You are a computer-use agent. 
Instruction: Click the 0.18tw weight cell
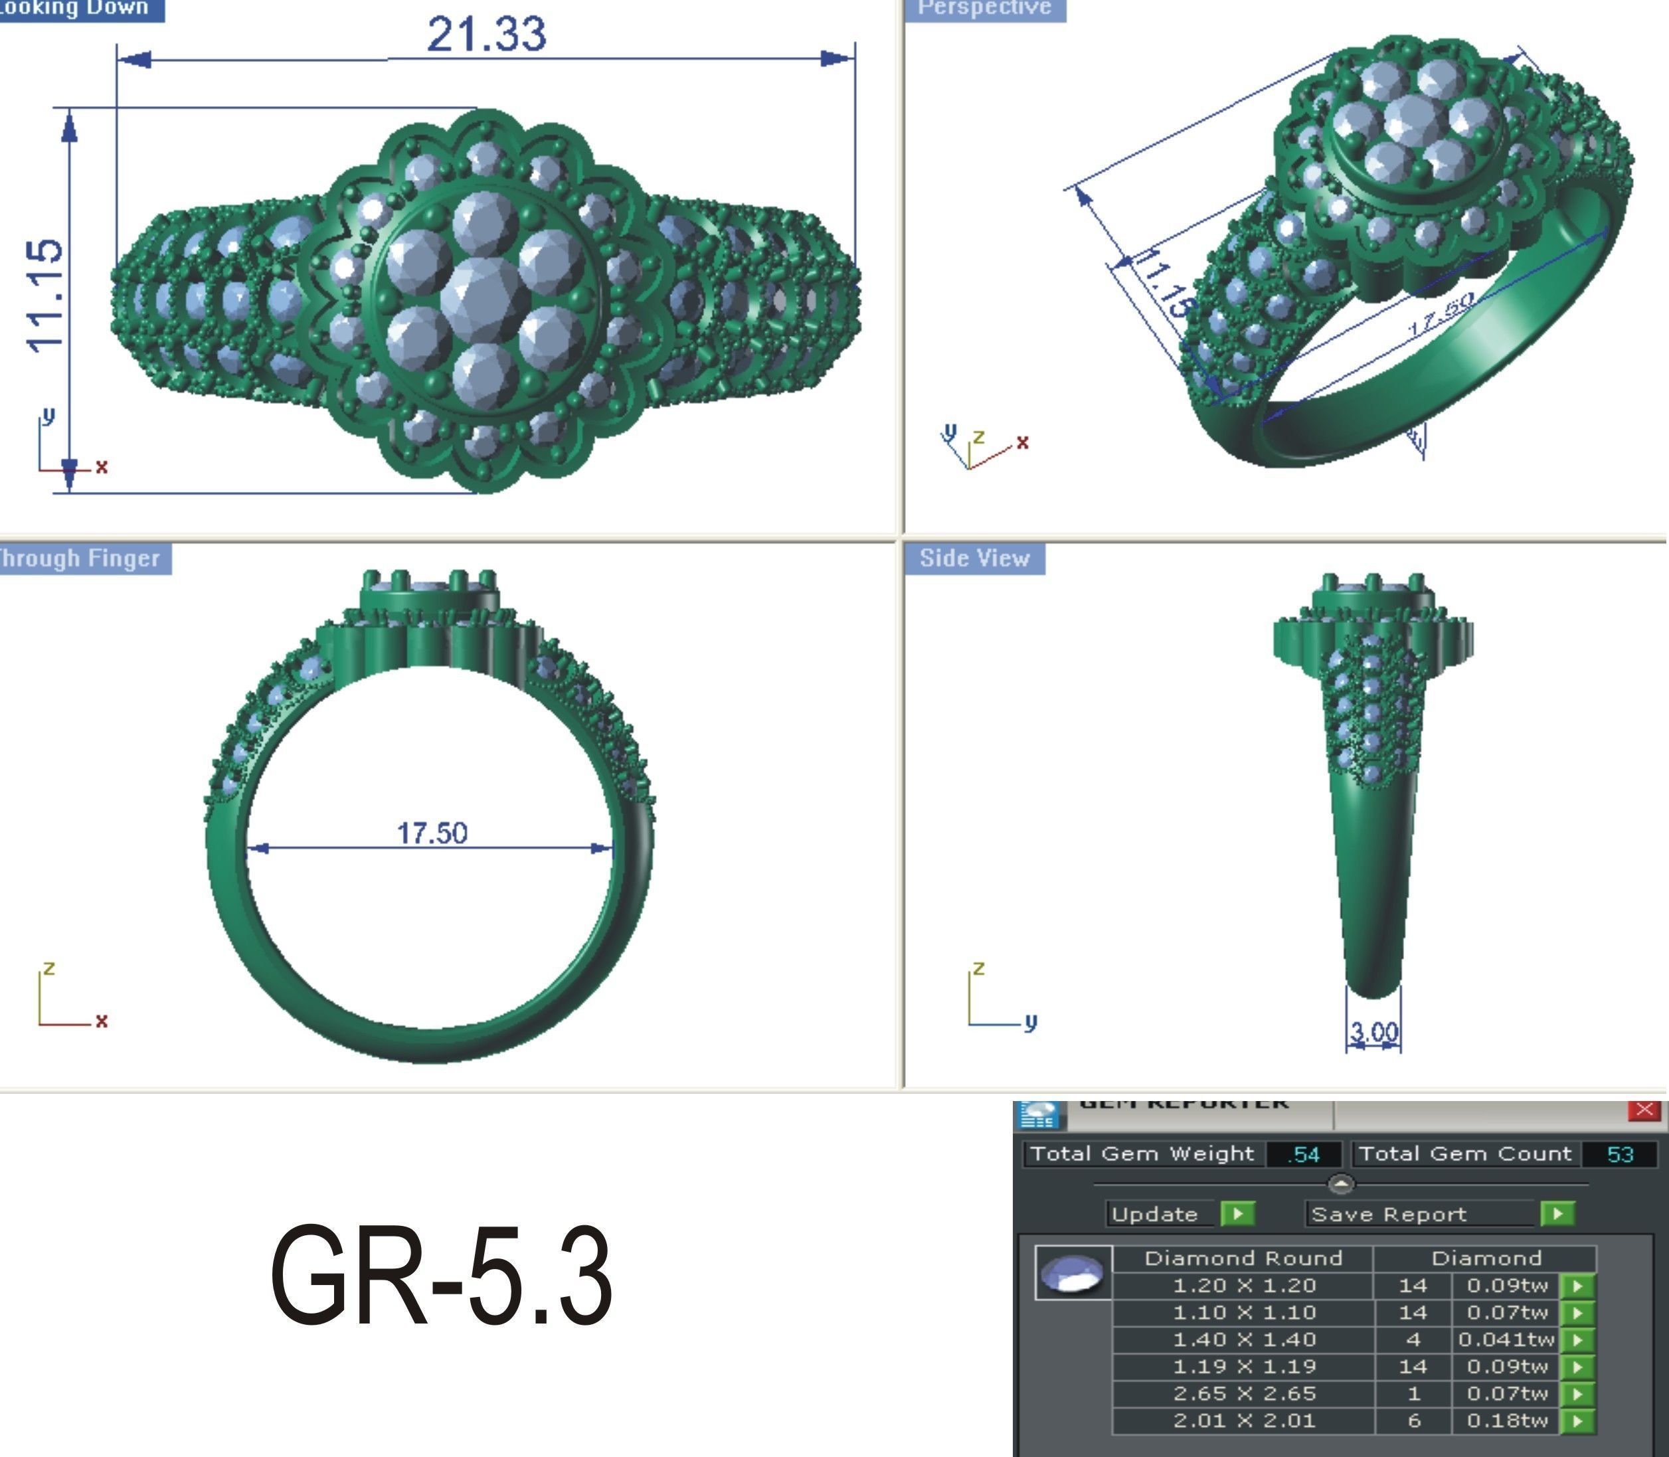1506,1420
